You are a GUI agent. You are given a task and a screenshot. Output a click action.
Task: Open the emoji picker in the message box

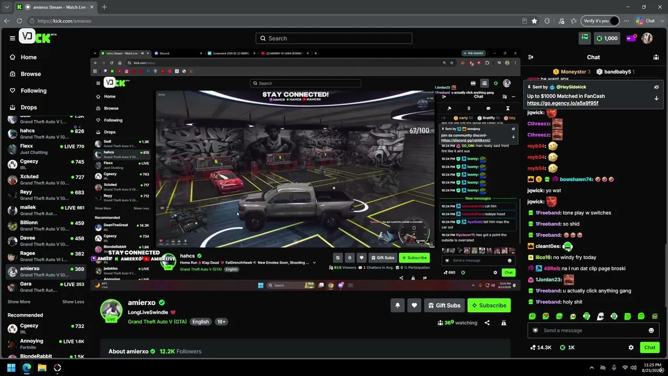tap(651, 331)
